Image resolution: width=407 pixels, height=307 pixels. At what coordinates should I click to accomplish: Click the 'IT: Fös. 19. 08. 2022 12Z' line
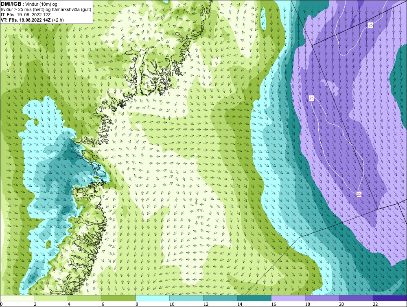click(x=26, y=15)
